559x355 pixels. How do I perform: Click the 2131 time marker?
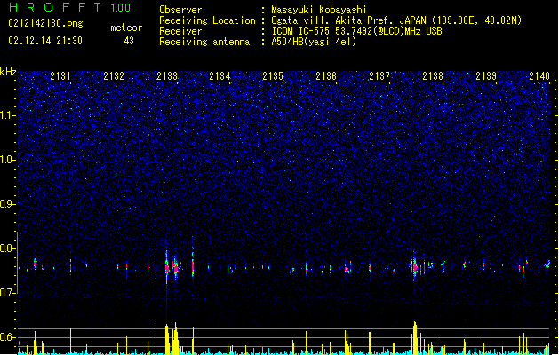pos(60,75)
